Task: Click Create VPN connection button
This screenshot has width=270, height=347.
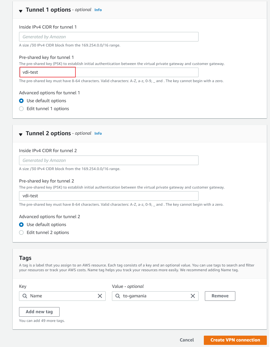Action: (x=235, y=340)
